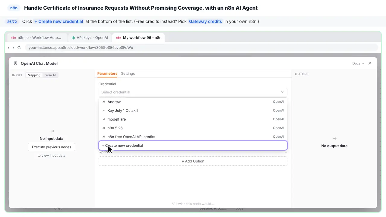Click the browser reload icon
This screenshot has width=386, height=217.
coord(19,48)
